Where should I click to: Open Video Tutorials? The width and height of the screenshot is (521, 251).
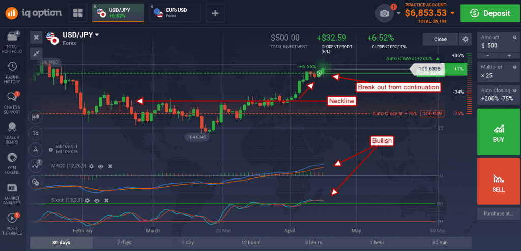[x=12, y=224]
